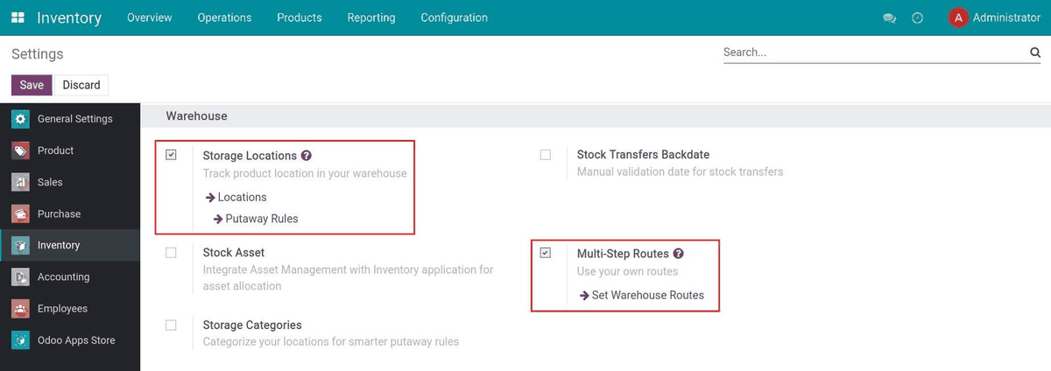Click the Stock Transfers Backdate label
The height and width of the screenshot is (371, 1051).
643,155
